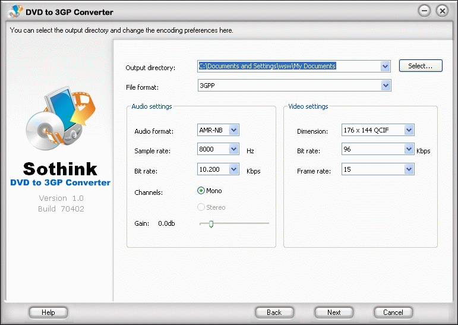The height and width of the screenshot is (325, 458).
Task: Minimize the converter window
Action: [x=424, y=11]
